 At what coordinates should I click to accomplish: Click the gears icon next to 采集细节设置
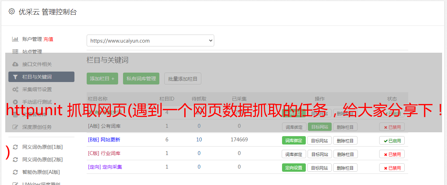(x=15, y=89)
